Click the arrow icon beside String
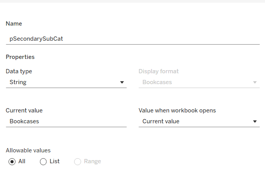 point(122,82)
